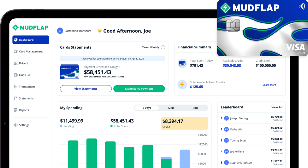Image resolution: width=308 pixels, height=168 pixels.
Task: Click the ET Eastbound Transport avatar
Action: click(x=60, y=31)
